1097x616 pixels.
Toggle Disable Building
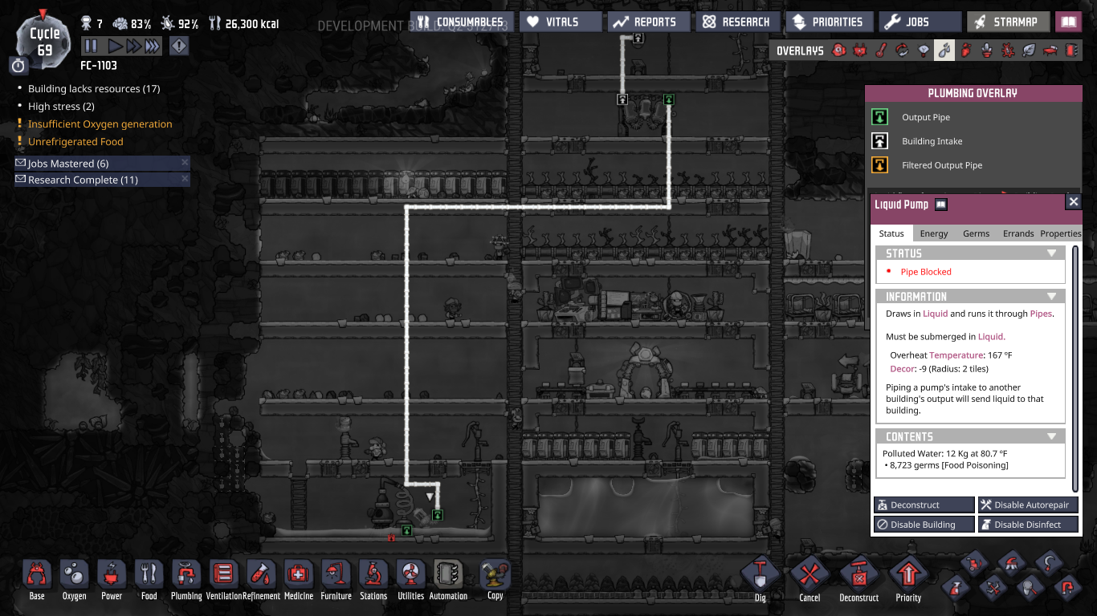[x=924, y=525]
